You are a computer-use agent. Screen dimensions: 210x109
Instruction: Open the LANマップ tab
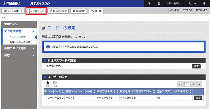click(36, 11)
